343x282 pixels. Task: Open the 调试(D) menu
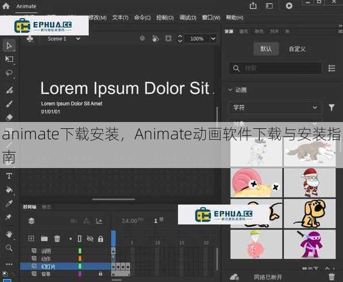click(188, 17)
